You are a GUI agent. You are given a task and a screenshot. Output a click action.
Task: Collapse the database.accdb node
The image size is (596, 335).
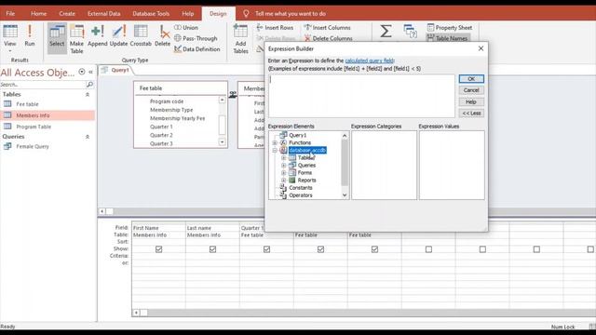click(x=275, y=151)
